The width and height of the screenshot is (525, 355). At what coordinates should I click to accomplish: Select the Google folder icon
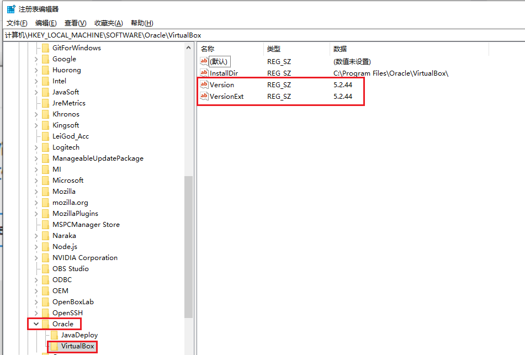45,59
